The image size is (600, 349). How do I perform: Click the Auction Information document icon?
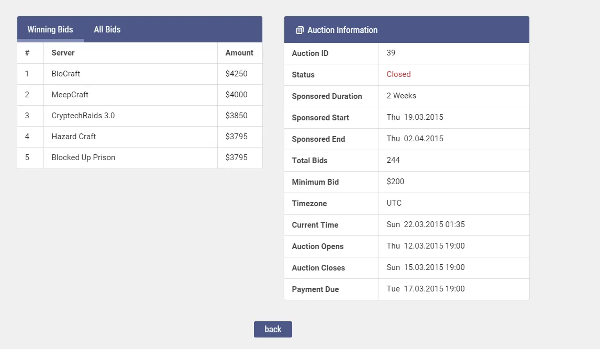click(299, 30)
